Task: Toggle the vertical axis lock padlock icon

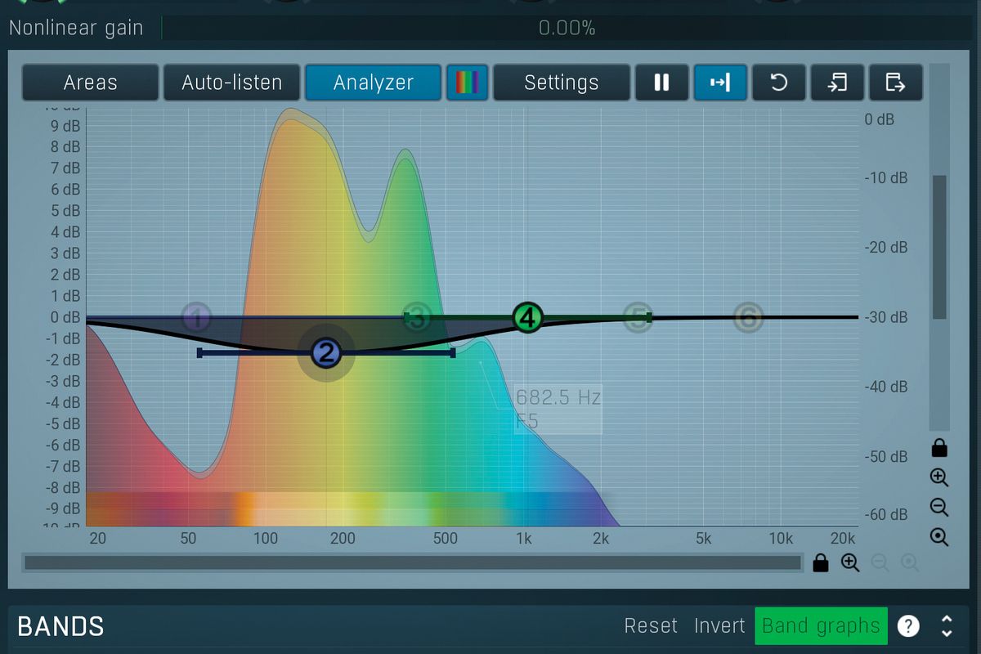Action: click(938, 447)
